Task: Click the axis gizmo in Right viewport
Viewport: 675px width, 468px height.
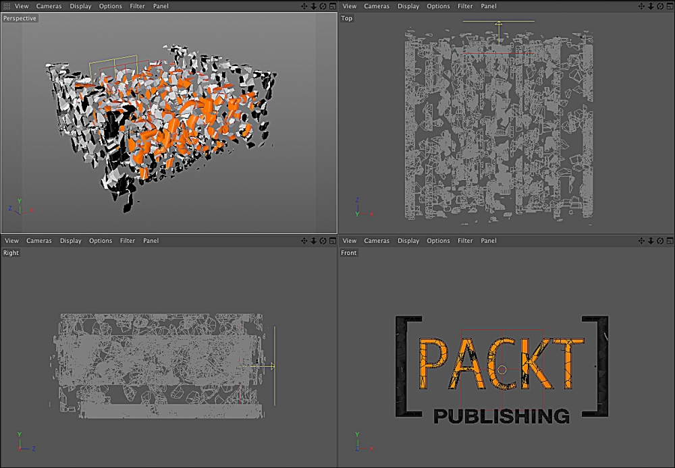Action: [x=27, y=442]
